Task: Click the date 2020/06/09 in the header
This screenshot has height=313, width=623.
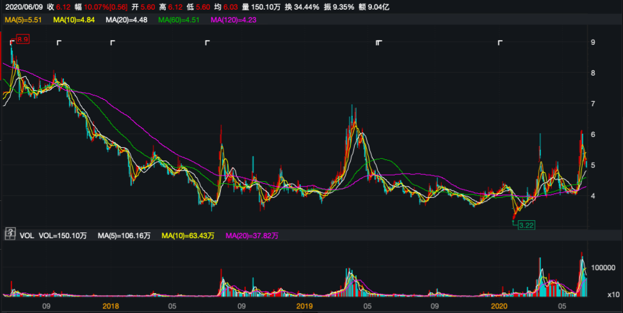Action: click(24, 7)
